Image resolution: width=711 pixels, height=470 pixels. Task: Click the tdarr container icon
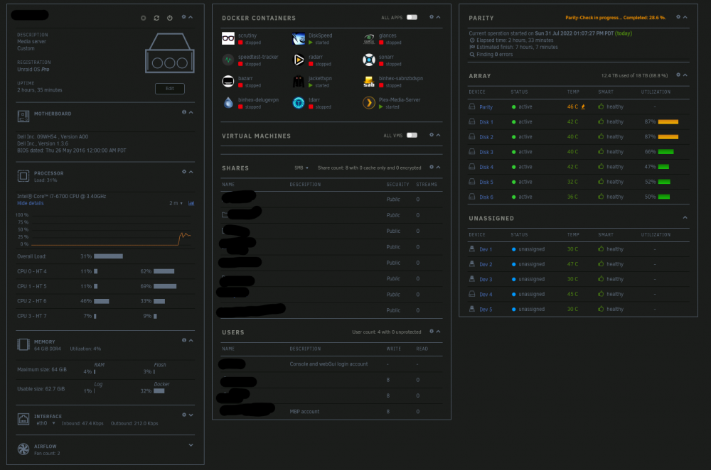(x=299, y=103)
